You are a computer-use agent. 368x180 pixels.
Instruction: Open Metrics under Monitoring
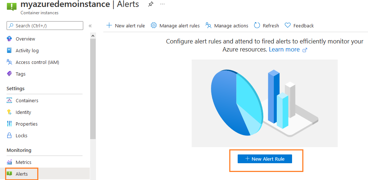pyautogui.click(x=23, y=162)
